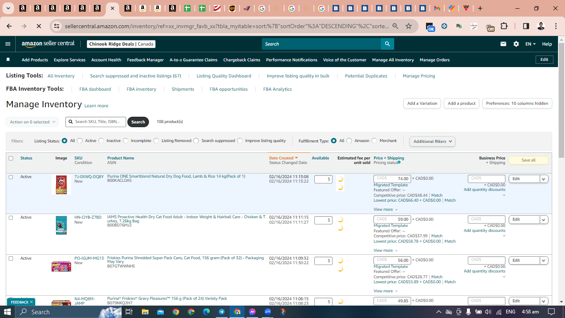565x318 pixels.
Task: Open A-to-z Guarantee Claims
Action: point(194,60)
